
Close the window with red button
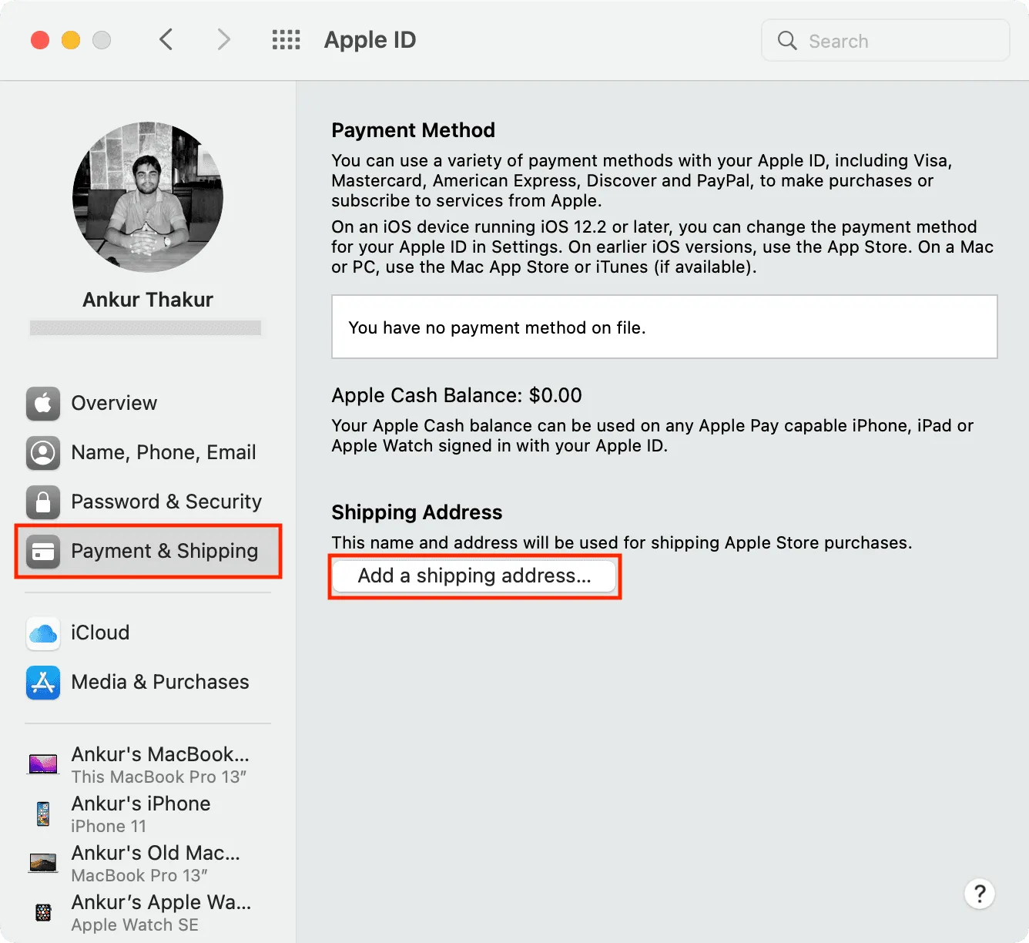[x=40, y=40]
